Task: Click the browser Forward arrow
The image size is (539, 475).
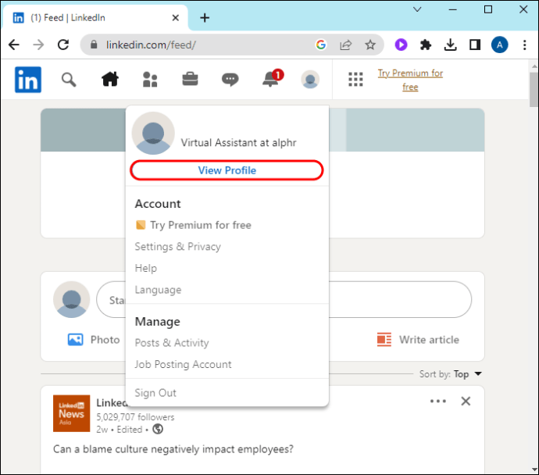Action: click(38, 45)
